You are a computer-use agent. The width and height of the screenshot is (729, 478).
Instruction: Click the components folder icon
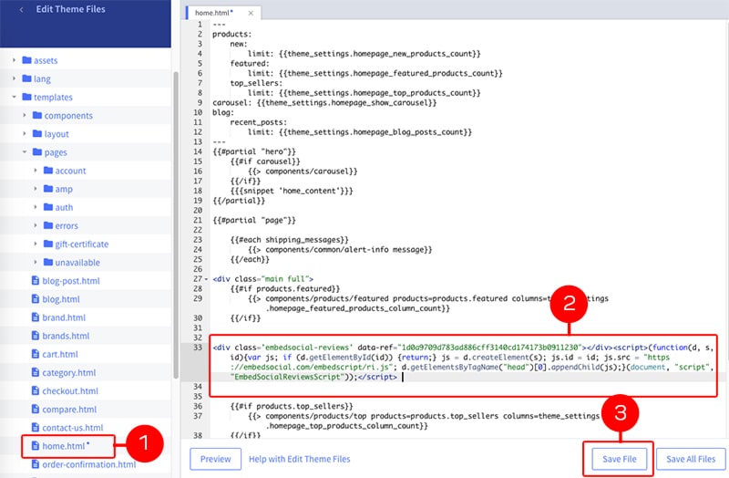tap(37, 116)
